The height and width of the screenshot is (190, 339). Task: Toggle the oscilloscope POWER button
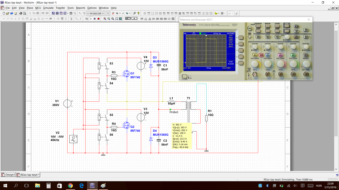pyautogui.click(x=184, y=77)
